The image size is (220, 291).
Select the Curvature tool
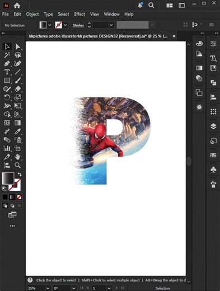[18, 64]
